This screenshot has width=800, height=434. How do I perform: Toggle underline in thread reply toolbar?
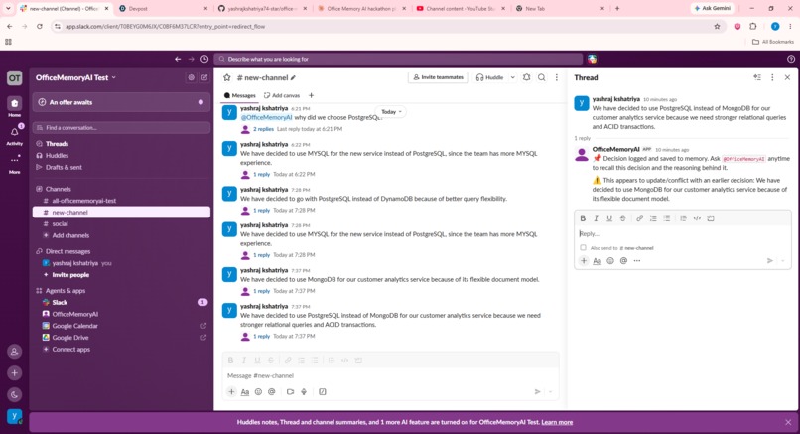point(609,218)
